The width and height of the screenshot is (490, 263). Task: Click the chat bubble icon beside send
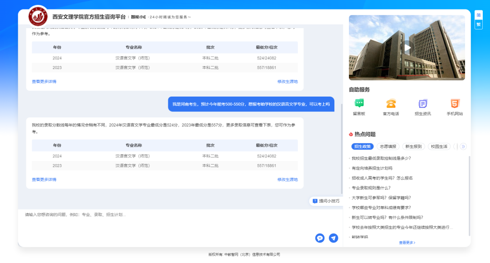320,238
